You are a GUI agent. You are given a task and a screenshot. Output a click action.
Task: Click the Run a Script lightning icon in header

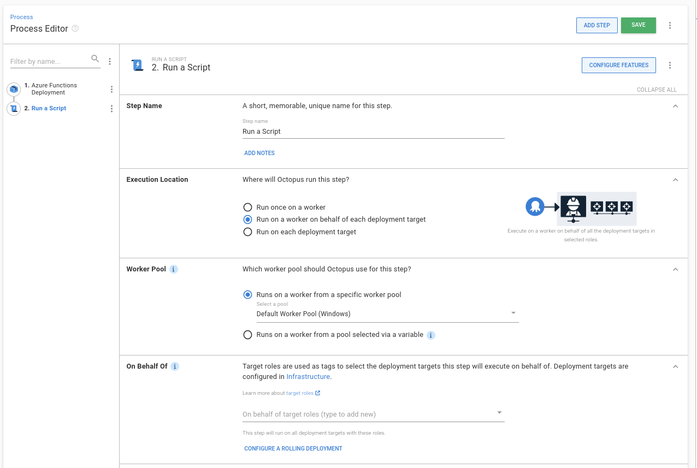tap(137, 65)
